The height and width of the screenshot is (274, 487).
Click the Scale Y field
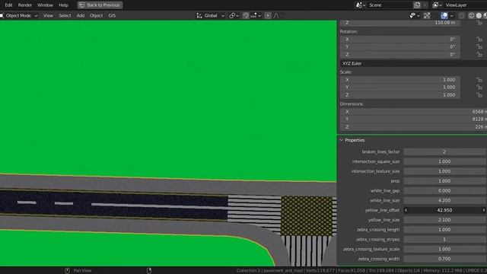400,88
